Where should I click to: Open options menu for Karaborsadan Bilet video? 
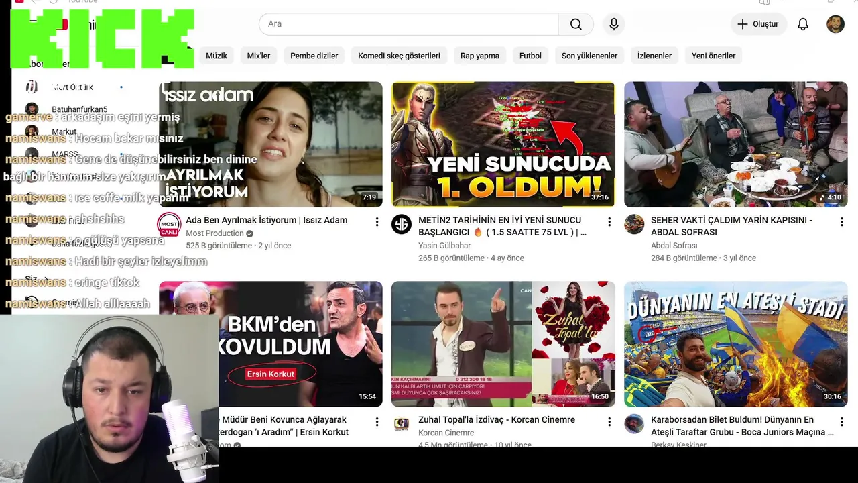[842, 422]
